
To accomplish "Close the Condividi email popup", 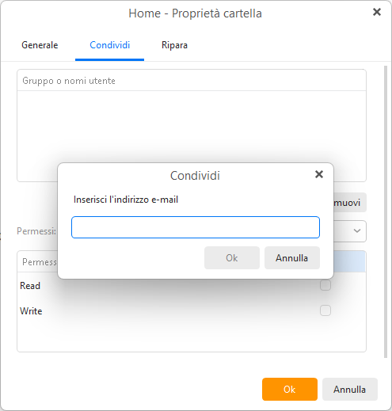I will [319, 174].
